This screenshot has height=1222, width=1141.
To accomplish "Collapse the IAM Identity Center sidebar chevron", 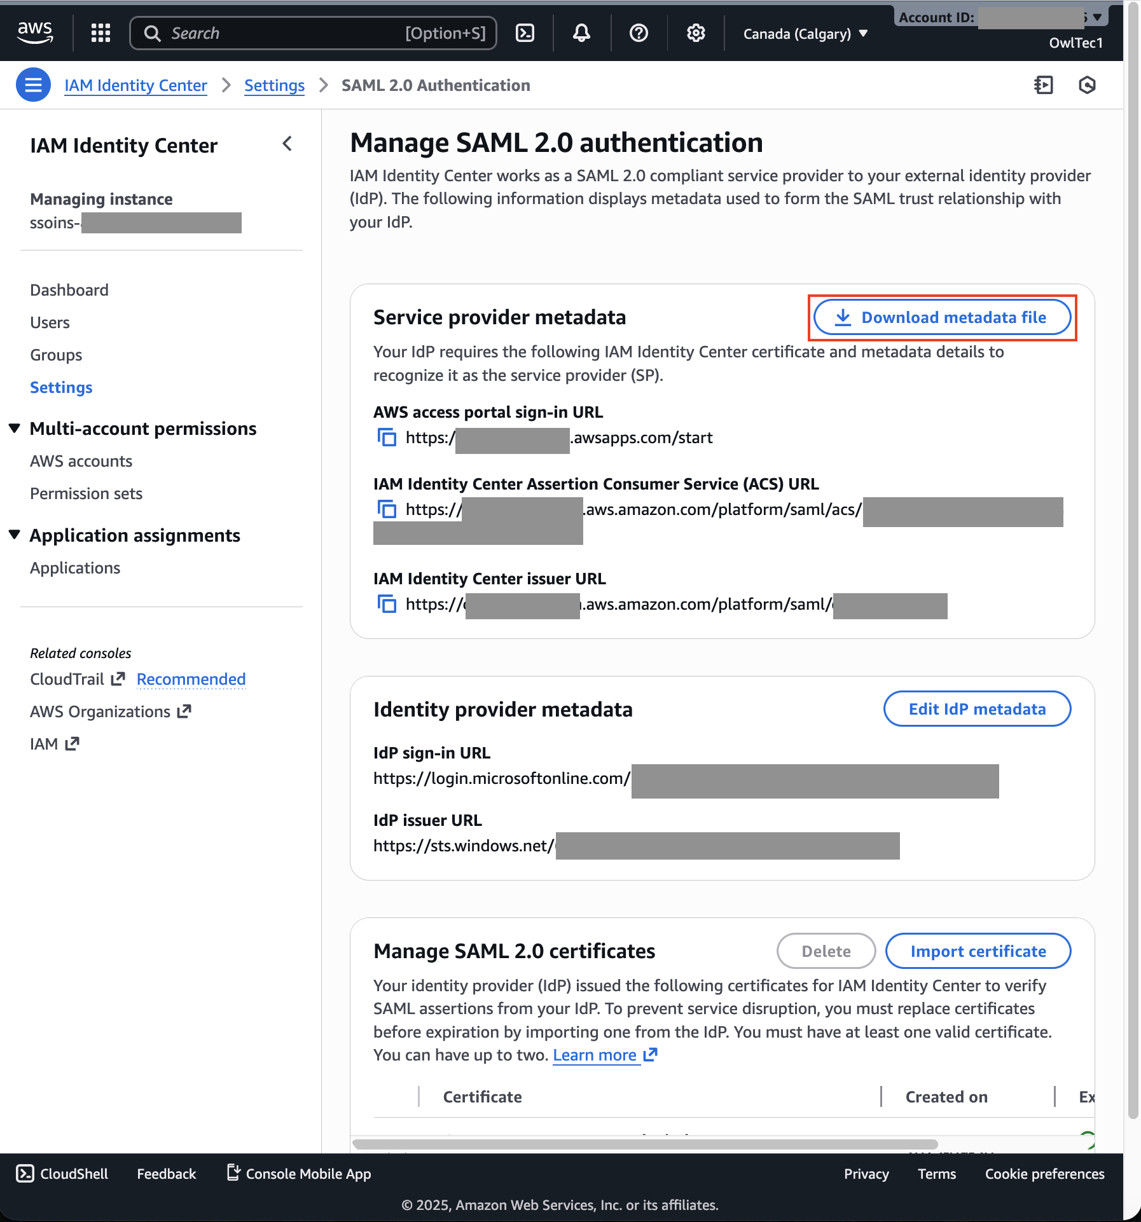I will point(287,144).
